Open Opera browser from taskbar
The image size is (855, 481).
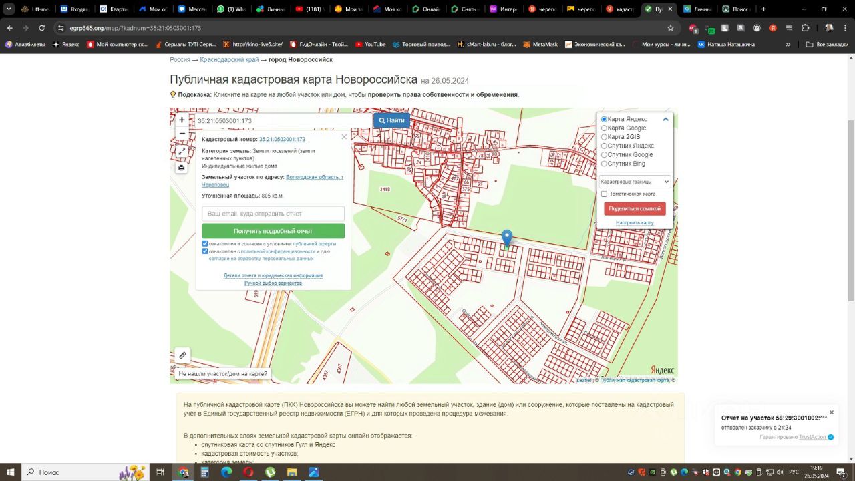coord(248,472)
